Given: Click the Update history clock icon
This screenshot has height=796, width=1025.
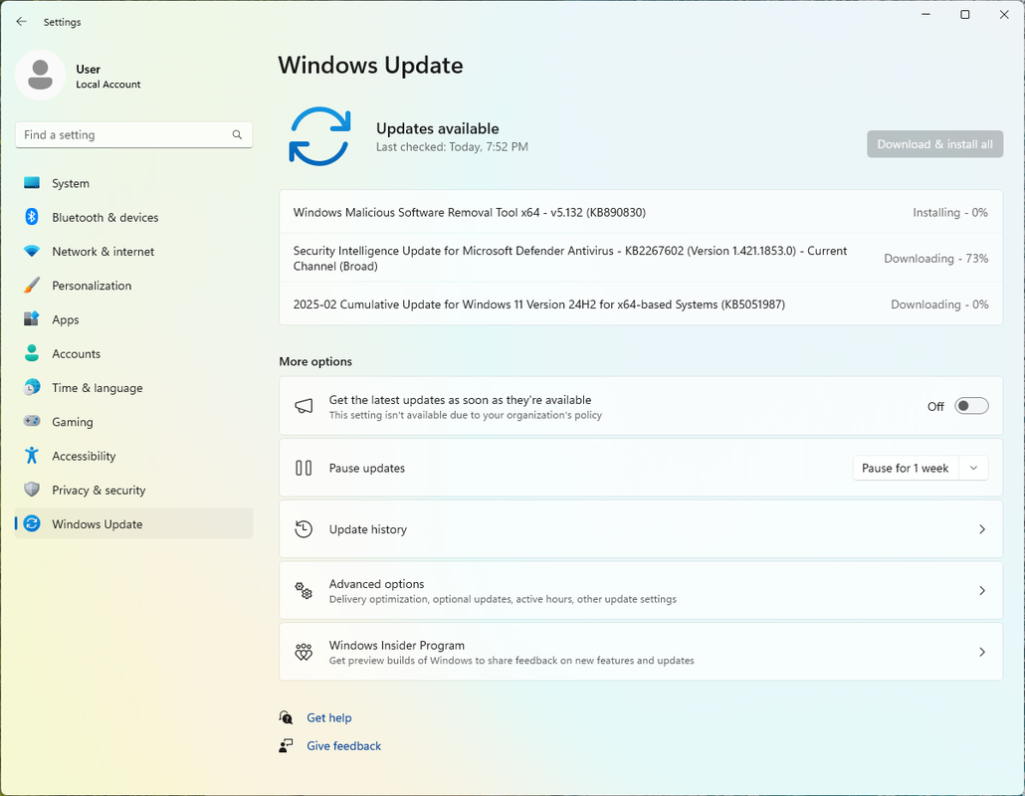Looking at the screenshot, I should tap(304, 529).
